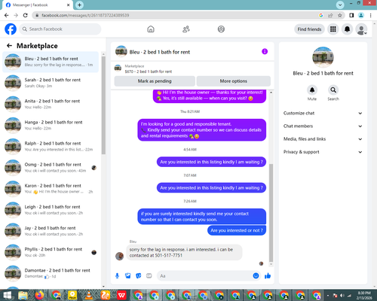Open the Facebook home logo
The image size is (377, 301).
tap(11, 29)
